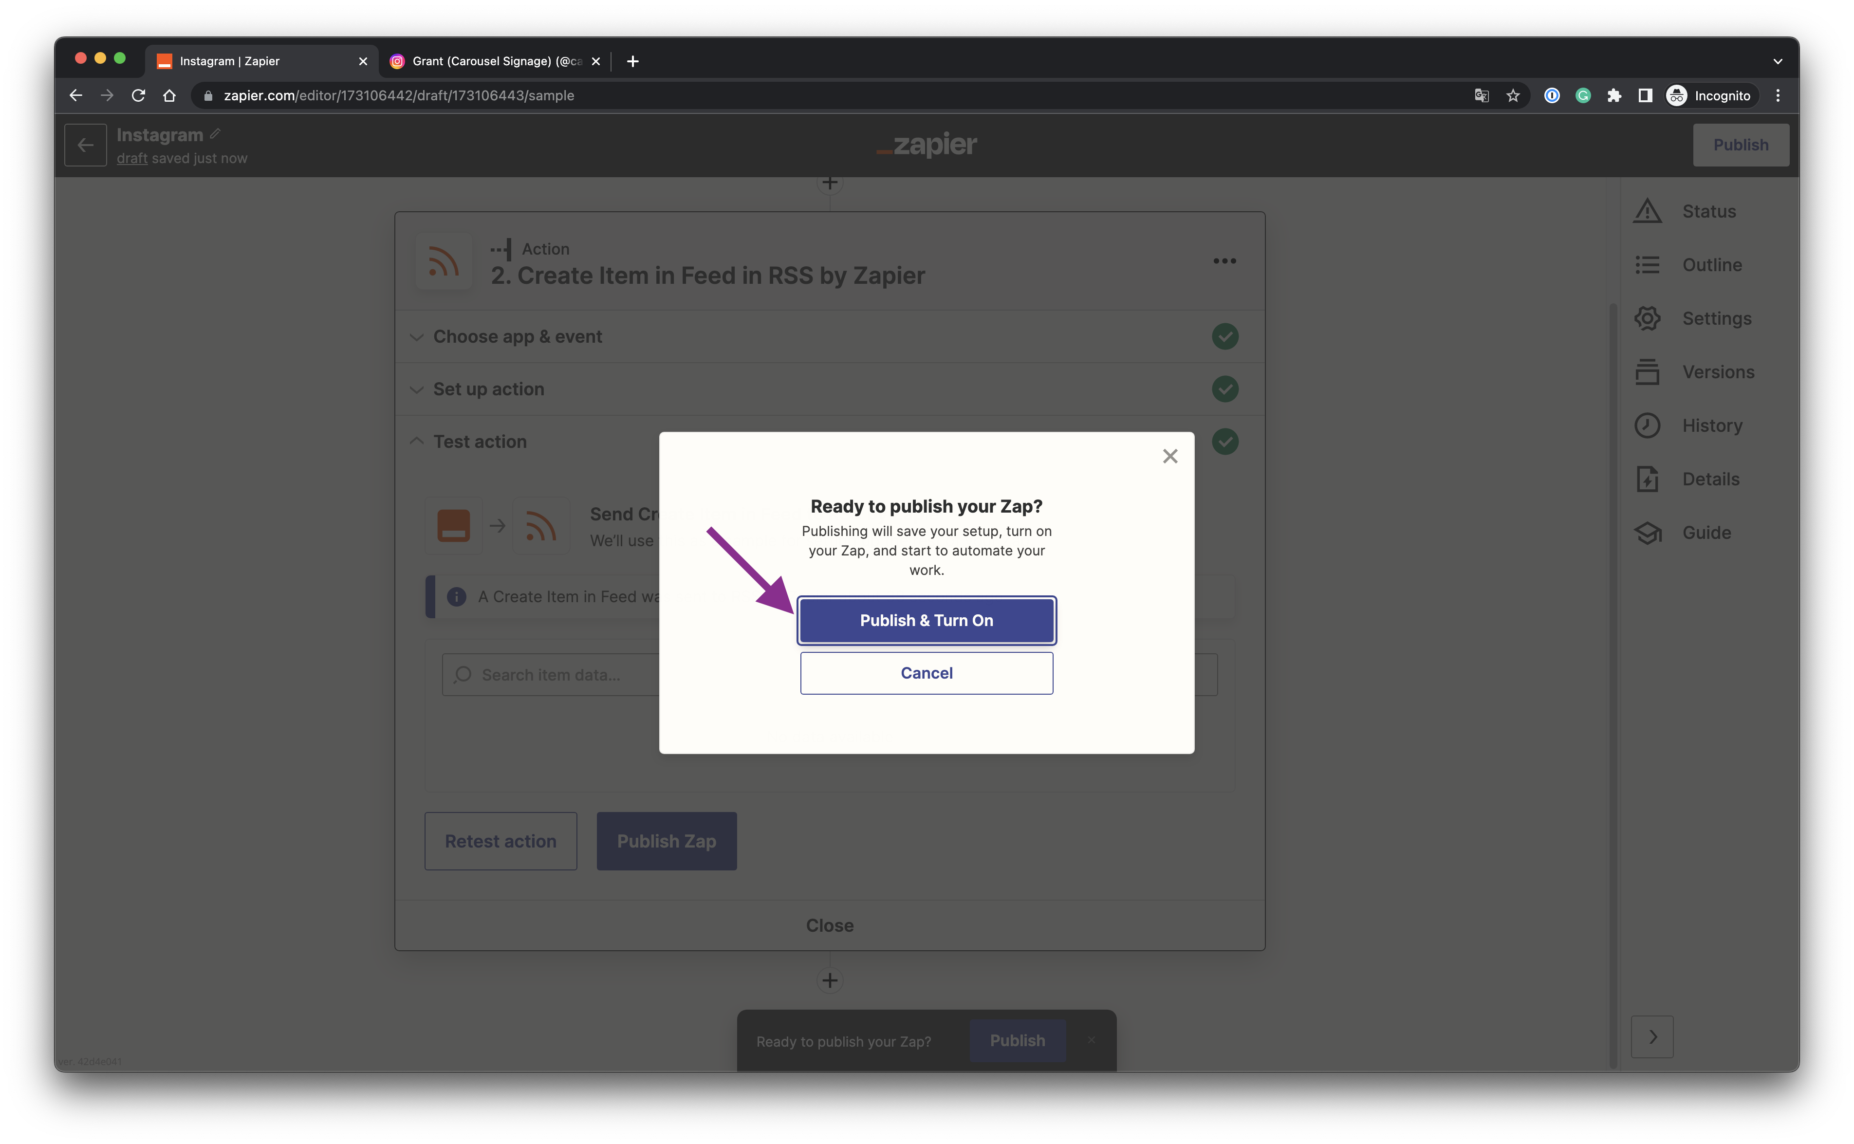
Task: Add a step with top plus icon
Action: pos(829,183)
